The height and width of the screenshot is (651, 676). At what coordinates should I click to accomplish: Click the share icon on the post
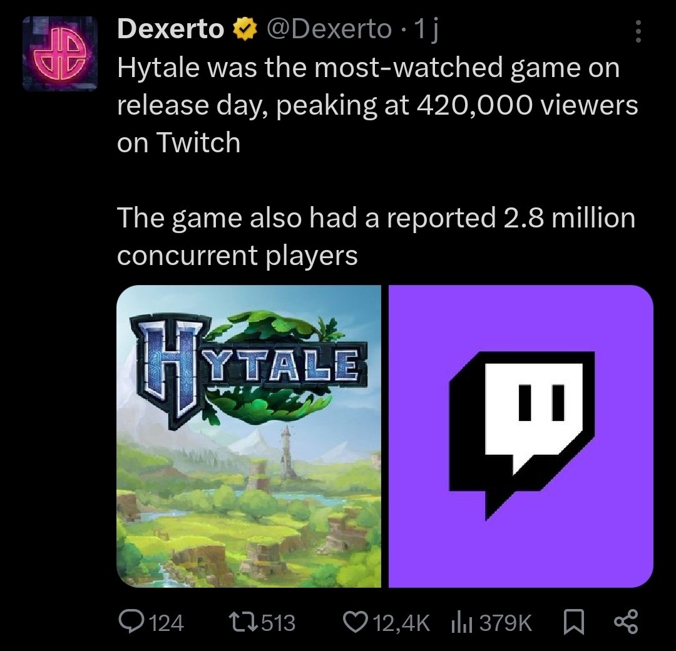pyautogui.click(x=625, y=622)
